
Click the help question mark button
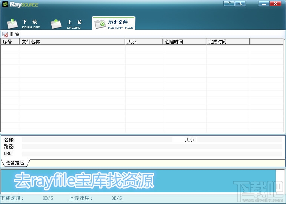pyautogui.click(x=229, y=3)
